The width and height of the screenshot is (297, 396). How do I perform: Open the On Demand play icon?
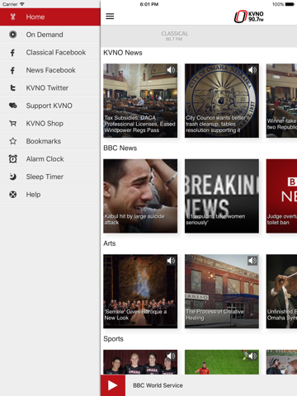point(12,35)
